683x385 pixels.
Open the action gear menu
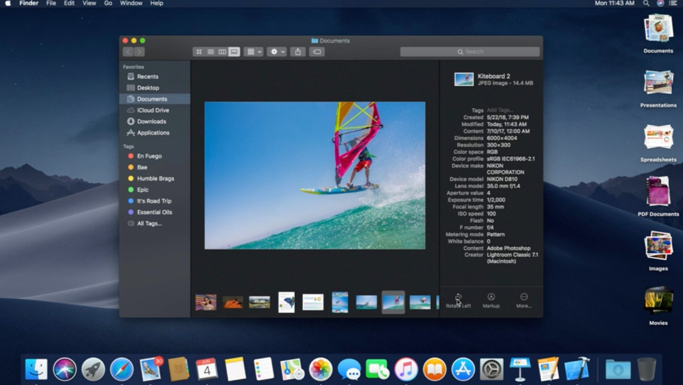pos(274,51)
